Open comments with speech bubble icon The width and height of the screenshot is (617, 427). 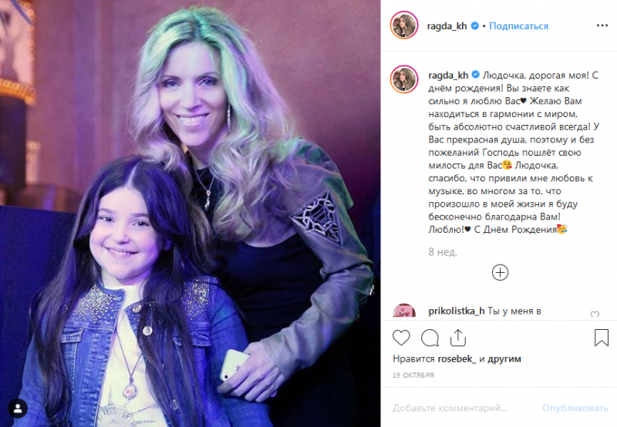coord(430,338)
